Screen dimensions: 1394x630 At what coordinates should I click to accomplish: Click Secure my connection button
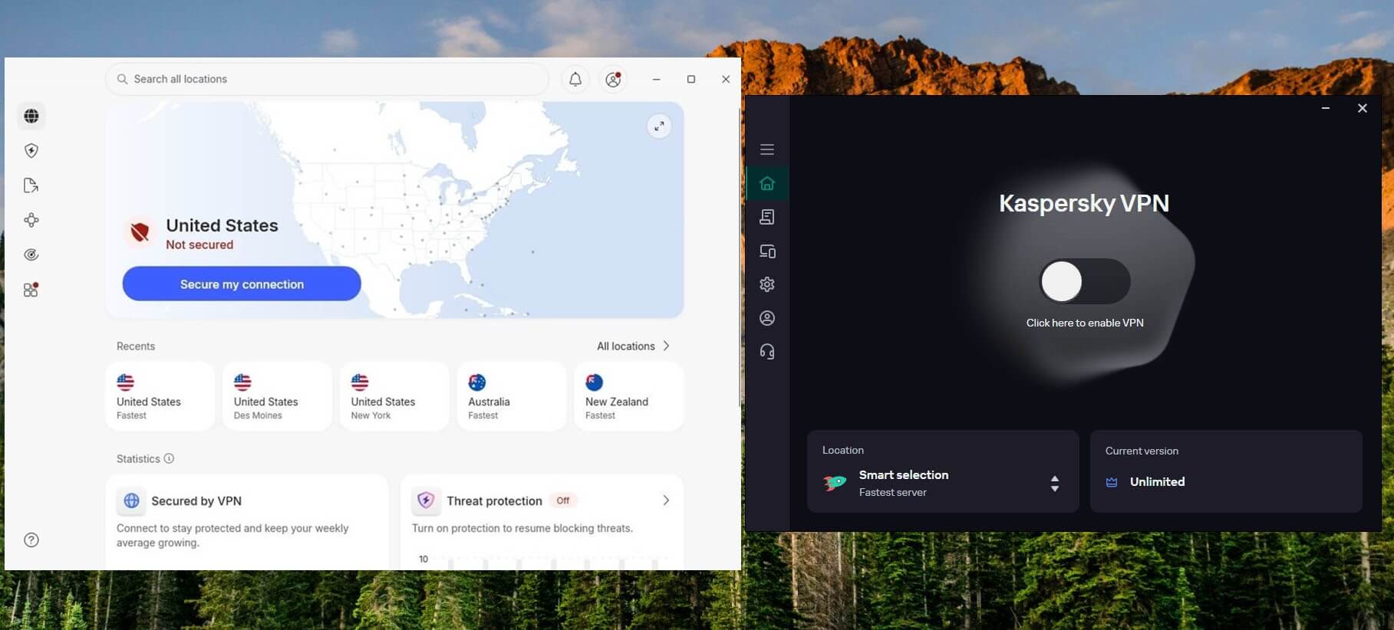pyautogui.click(x=242, y=284)
